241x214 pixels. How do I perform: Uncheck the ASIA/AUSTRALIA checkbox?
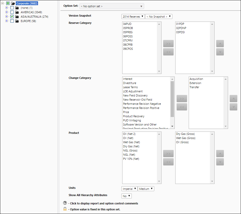pyautogui.click(x=12, y=17)
